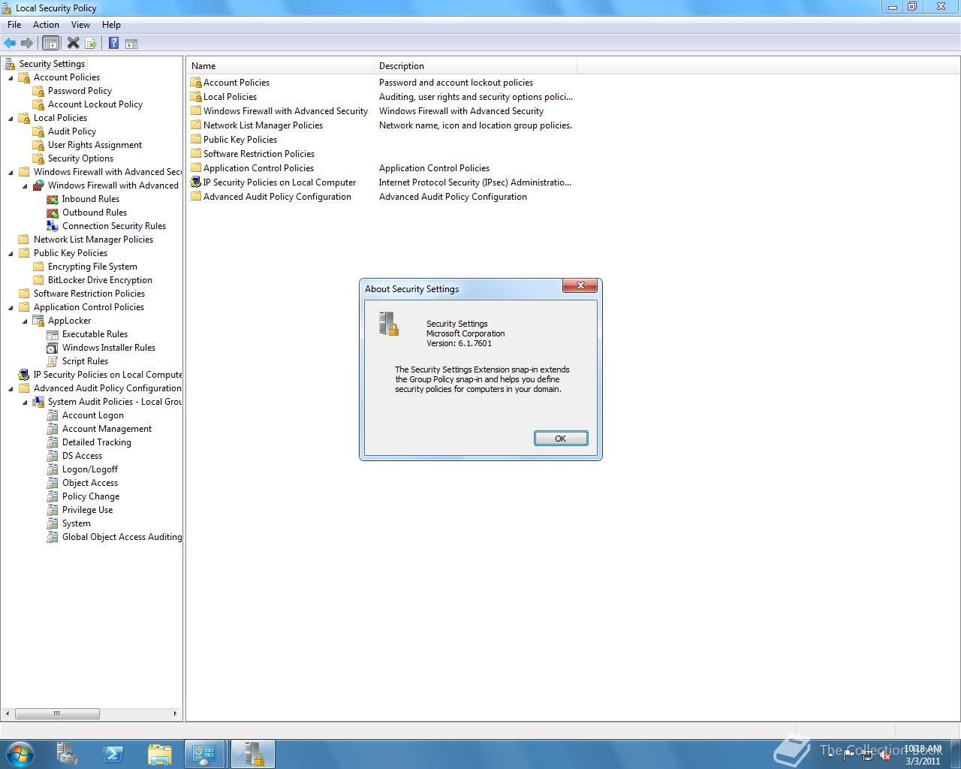Click the Forward arrow in the toolbar

pos(27,44)
